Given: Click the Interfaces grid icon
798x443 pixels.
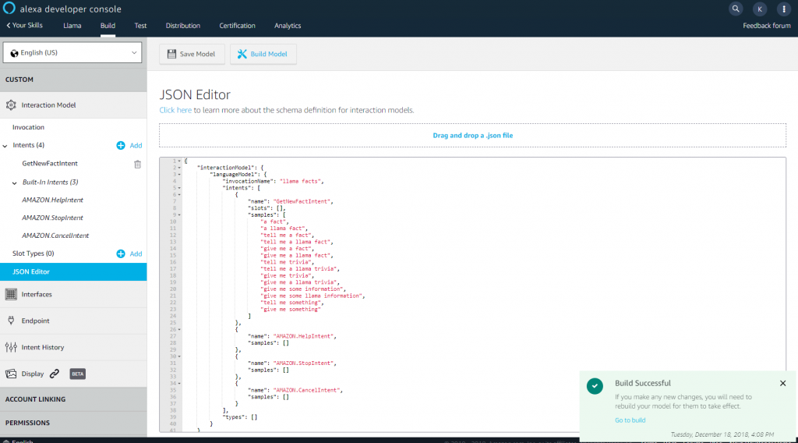Looking at the screenshot, I should (11, 294).
